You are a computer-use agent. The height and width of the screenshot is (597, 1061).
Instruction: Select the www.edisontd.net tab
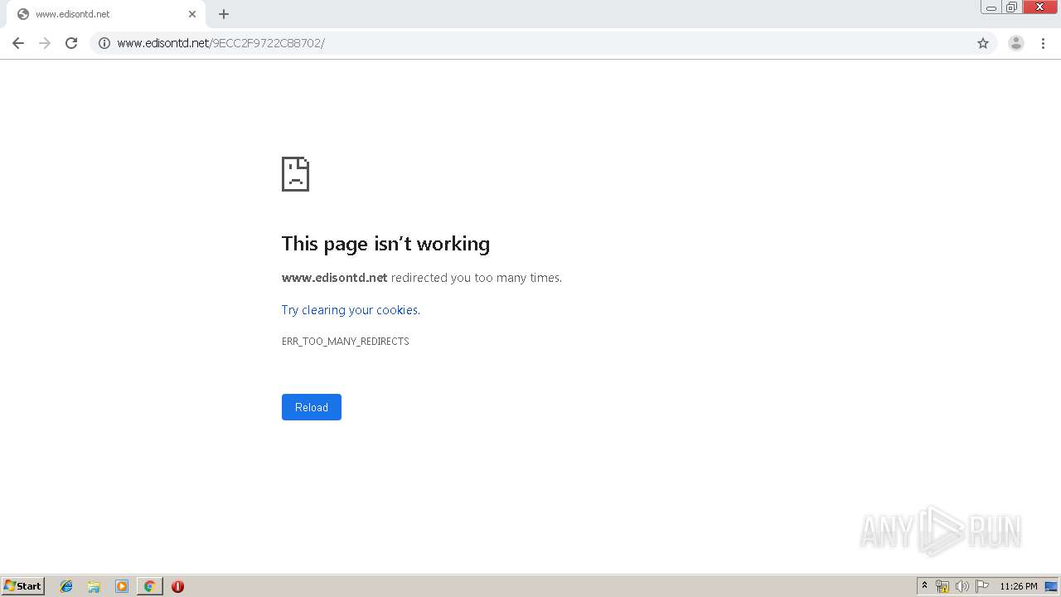105,14
